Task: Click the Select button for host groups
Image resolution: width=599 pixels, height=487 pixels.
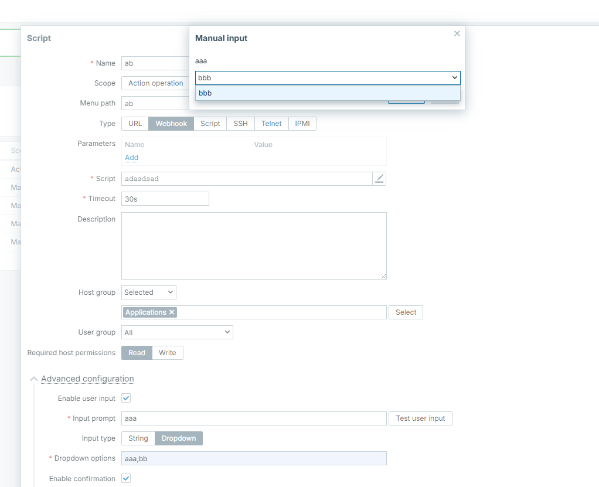Action: [x=406, y=312]
